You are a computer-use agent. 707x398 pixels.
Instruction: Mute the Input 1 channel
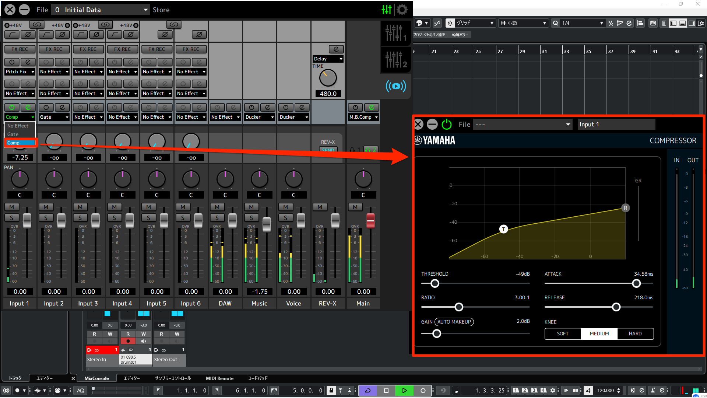pos(12,207)
